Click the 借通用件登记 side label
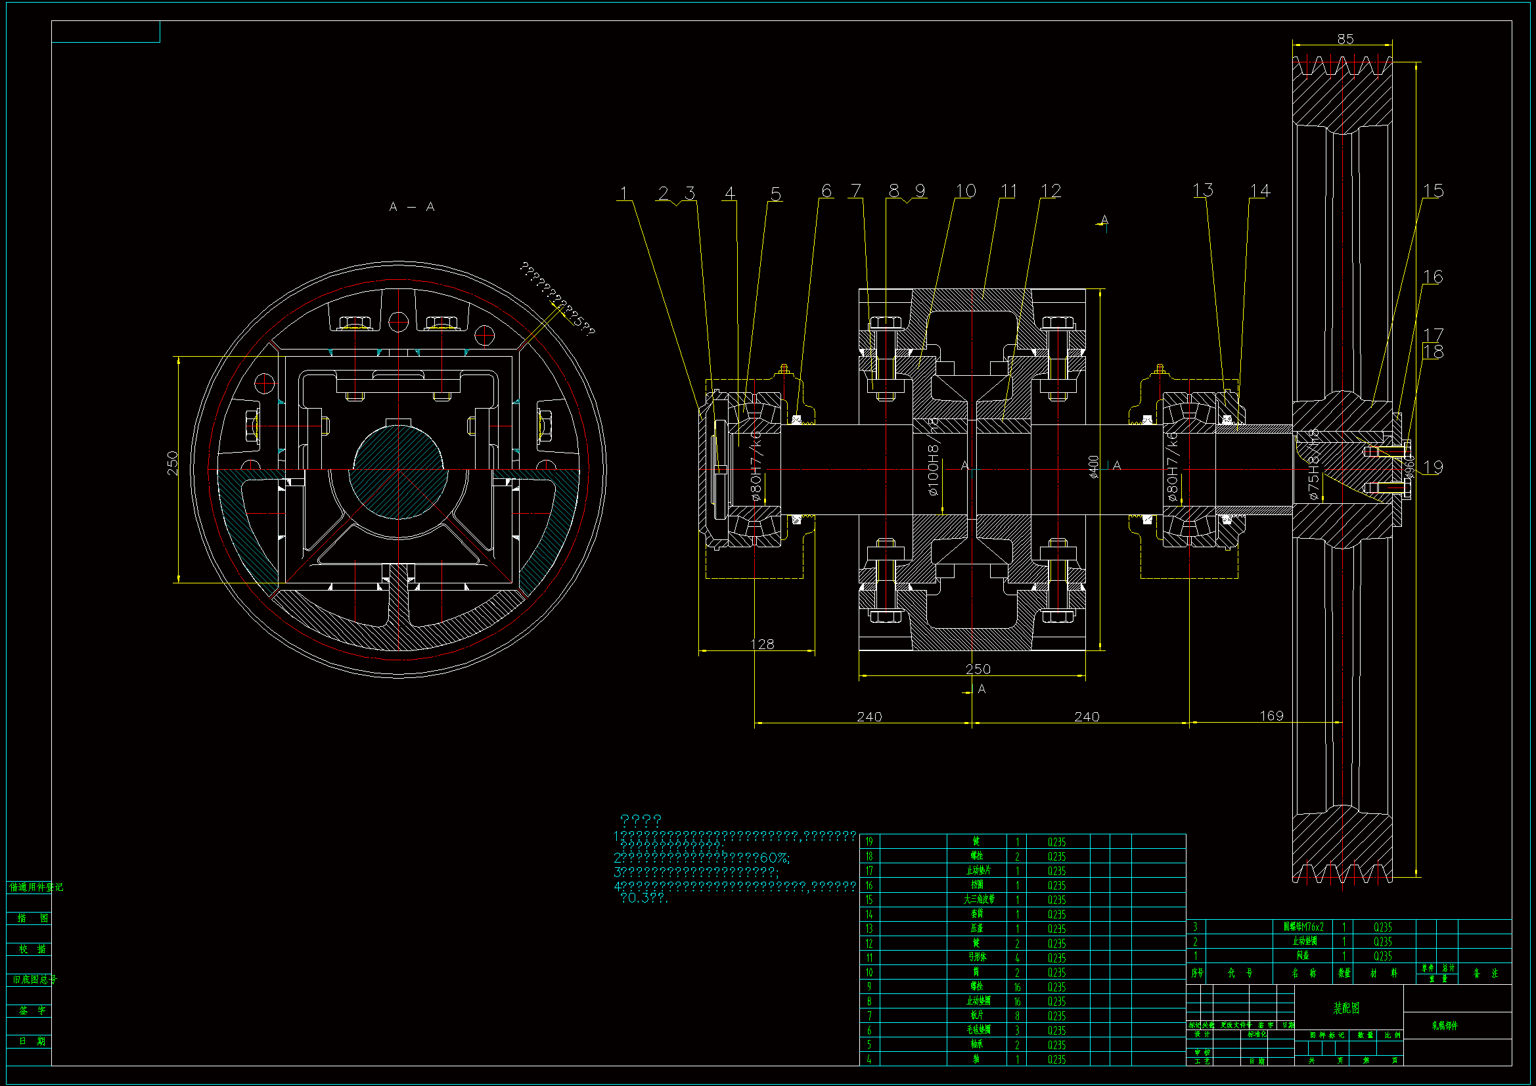Screen dimensions: 1536x1086 (x=35, y=888)
